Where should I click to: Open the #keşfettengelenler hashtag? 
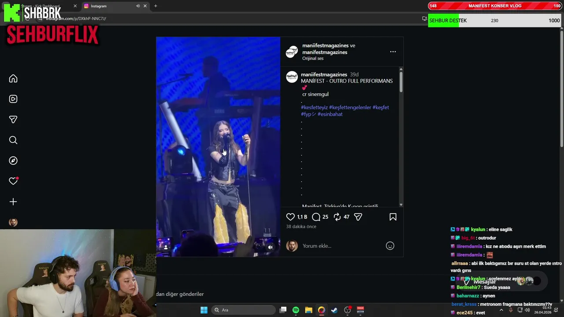point(350,107)
